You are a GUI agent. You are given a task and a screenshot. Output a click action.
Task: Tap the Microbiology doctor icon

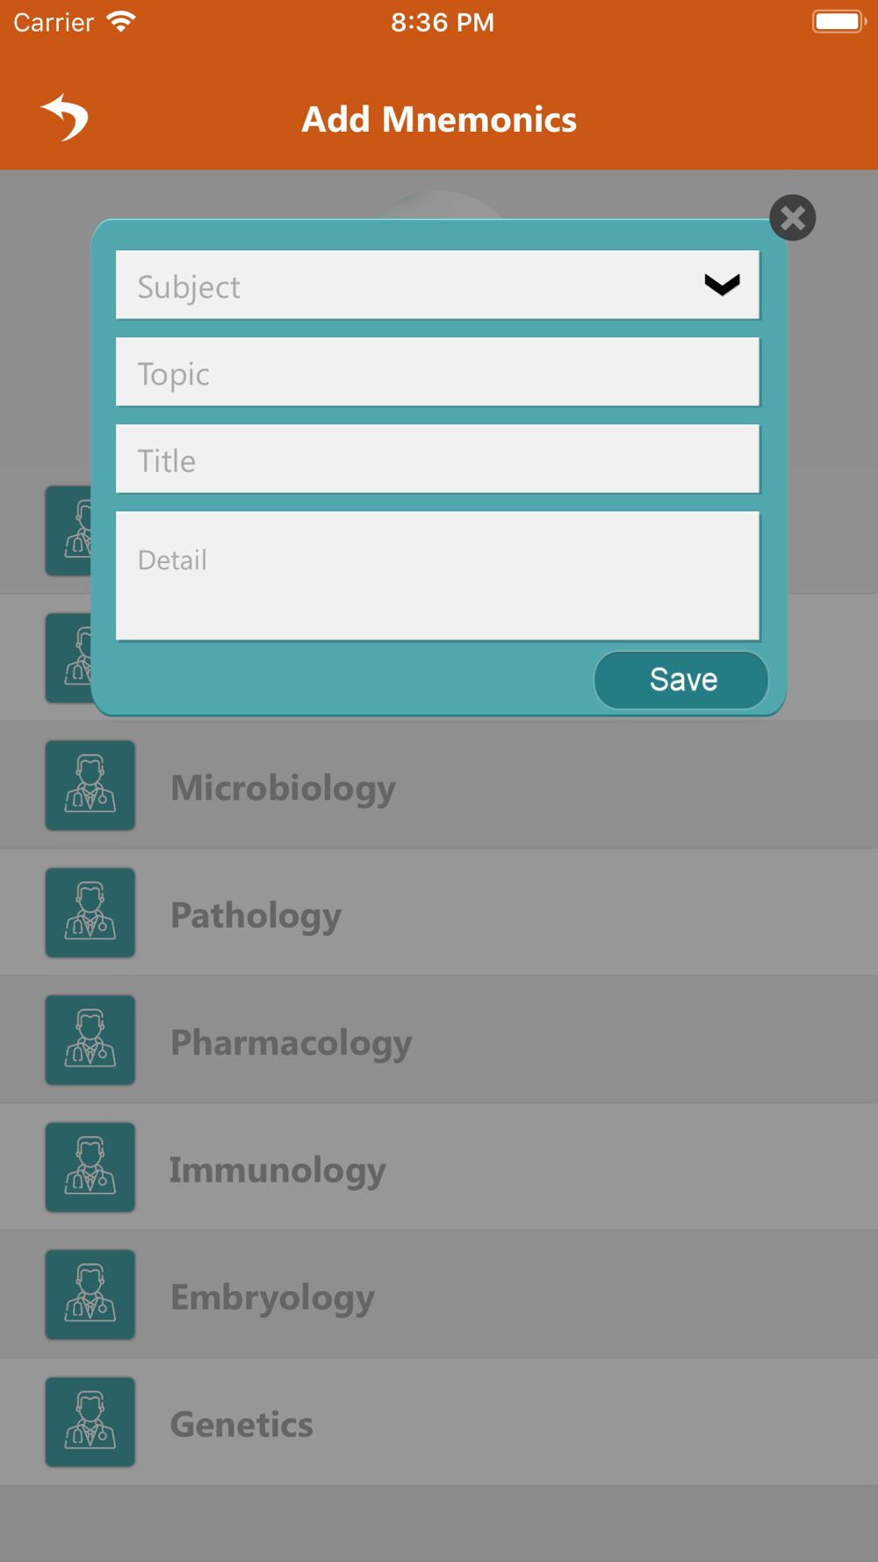pos(90,785)
